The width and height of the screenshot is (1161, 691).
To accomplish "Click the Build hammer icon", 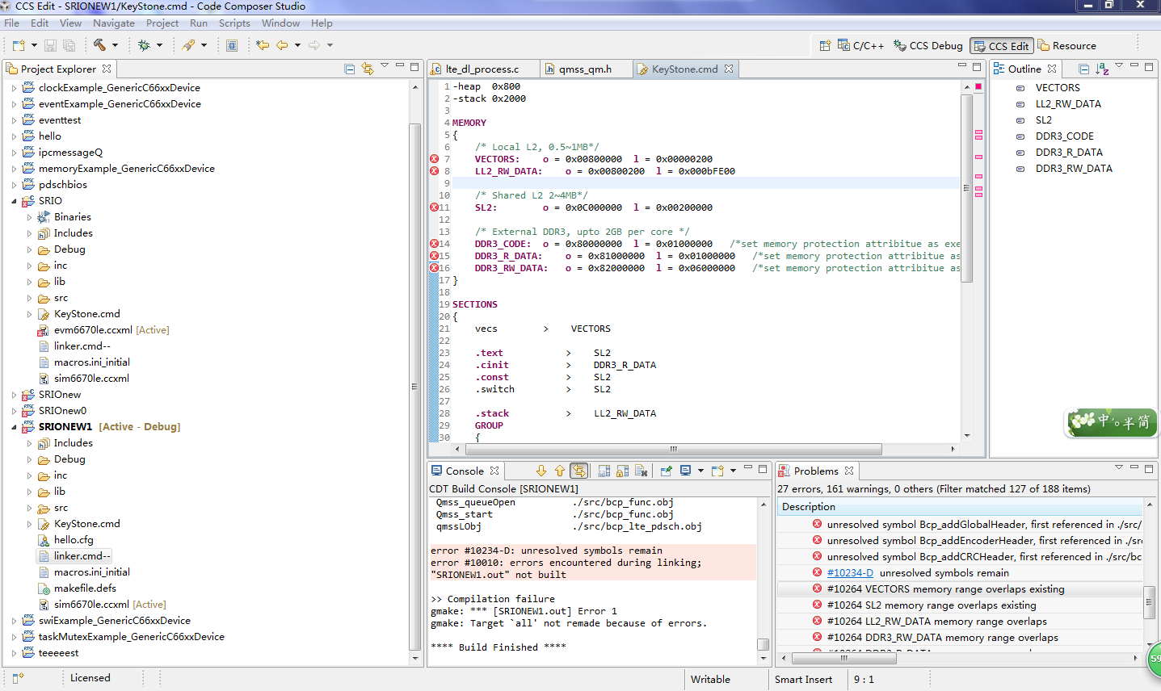I will [x=99, y=45].
